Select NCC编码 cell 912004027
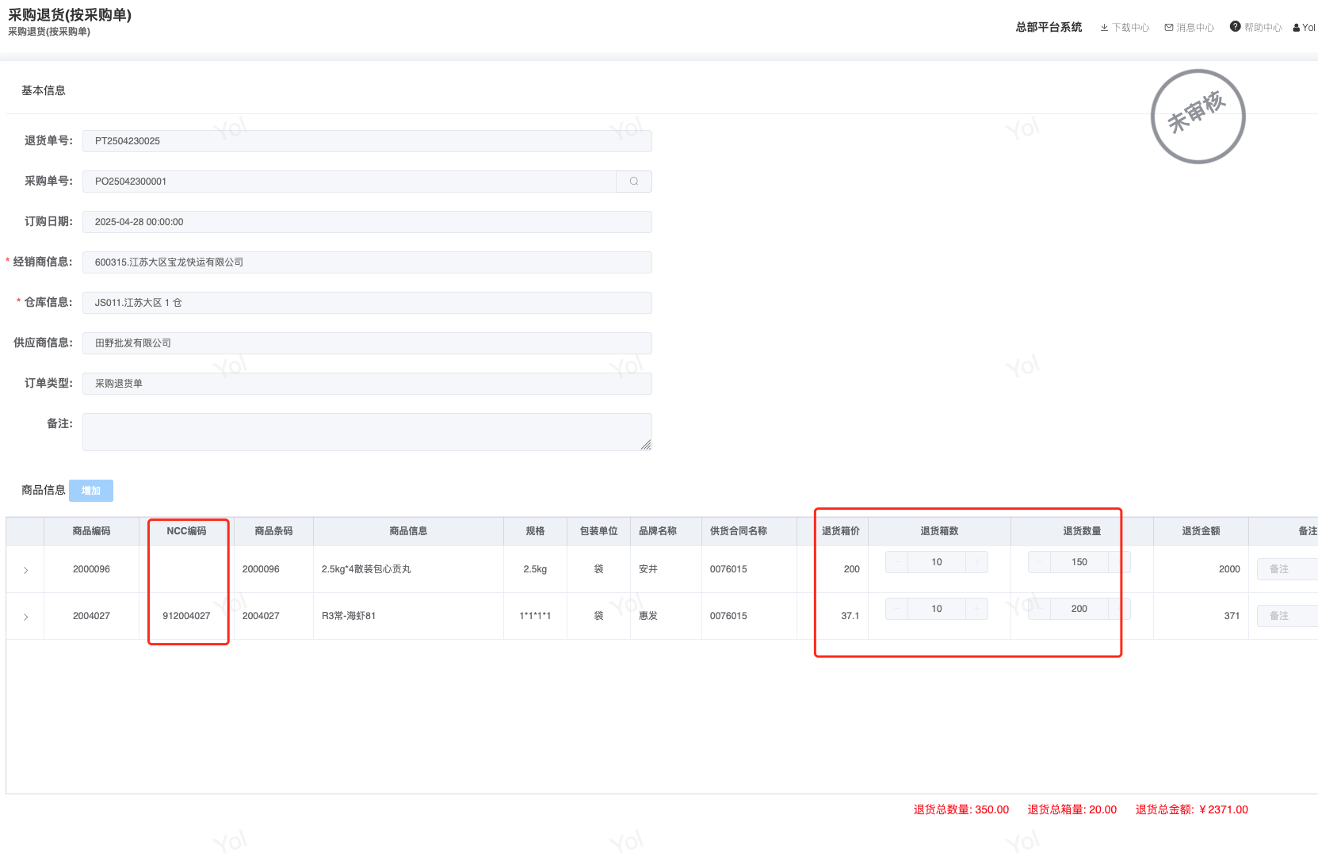Image resolution: width=1318 pixels, height=853 pixels. click(186, 616)
